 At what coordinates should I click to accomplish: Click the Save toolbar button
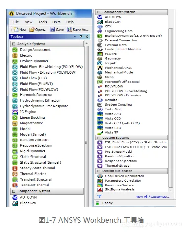pos(57,30)
